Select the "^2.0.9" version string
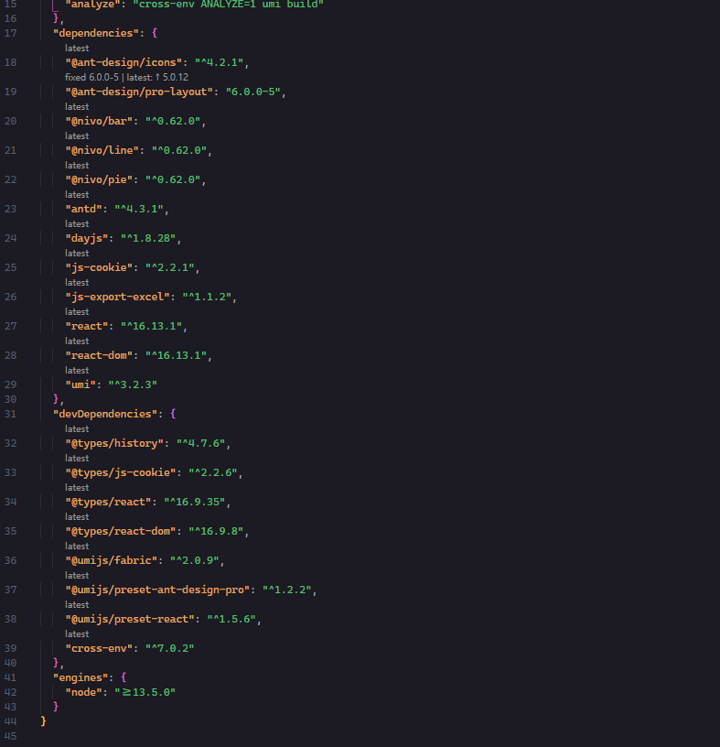The image size is (720, 747). [x=194, y=560]
